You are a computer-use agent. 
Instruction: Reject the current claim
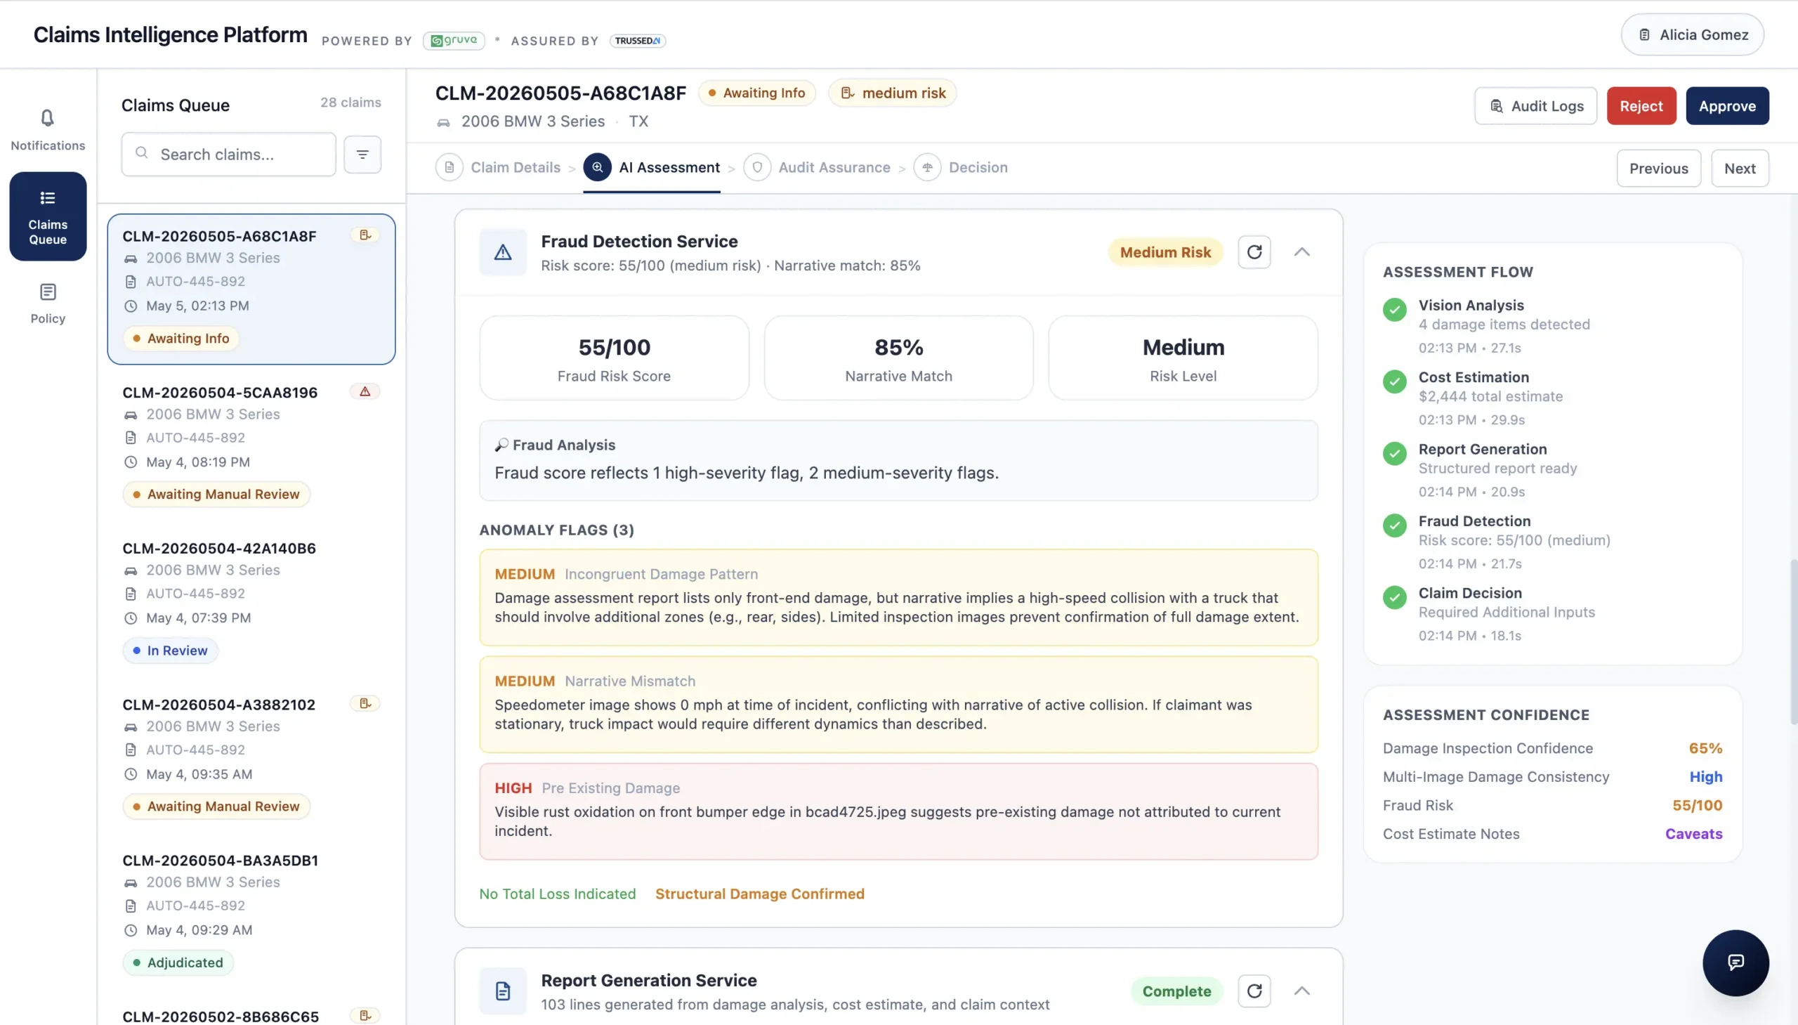click(1641, 105)
